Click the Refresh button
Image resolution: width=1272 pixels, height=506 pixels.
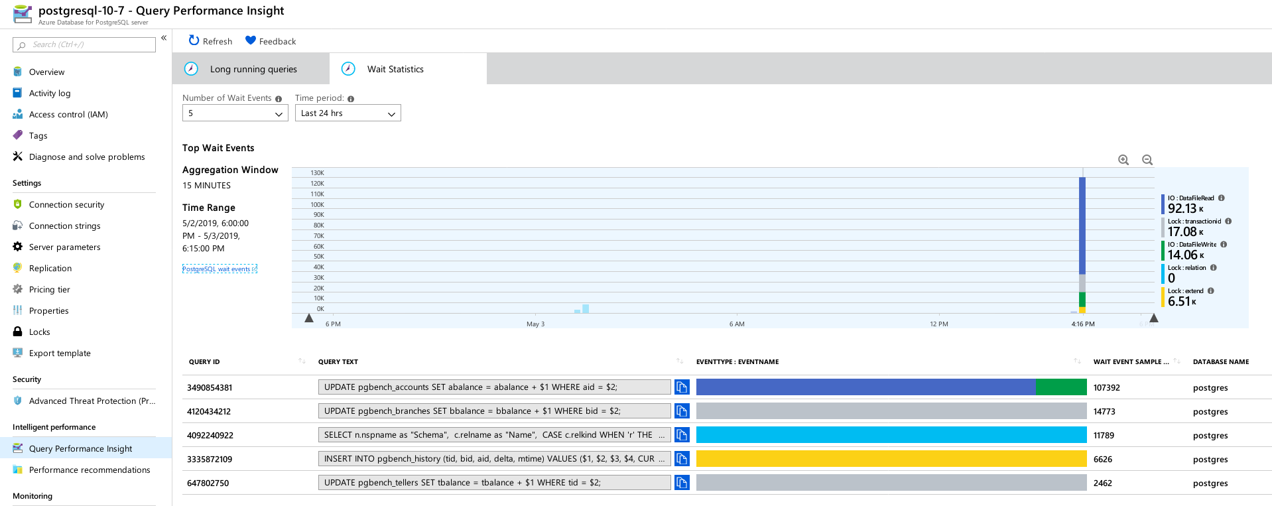point(210,41)
